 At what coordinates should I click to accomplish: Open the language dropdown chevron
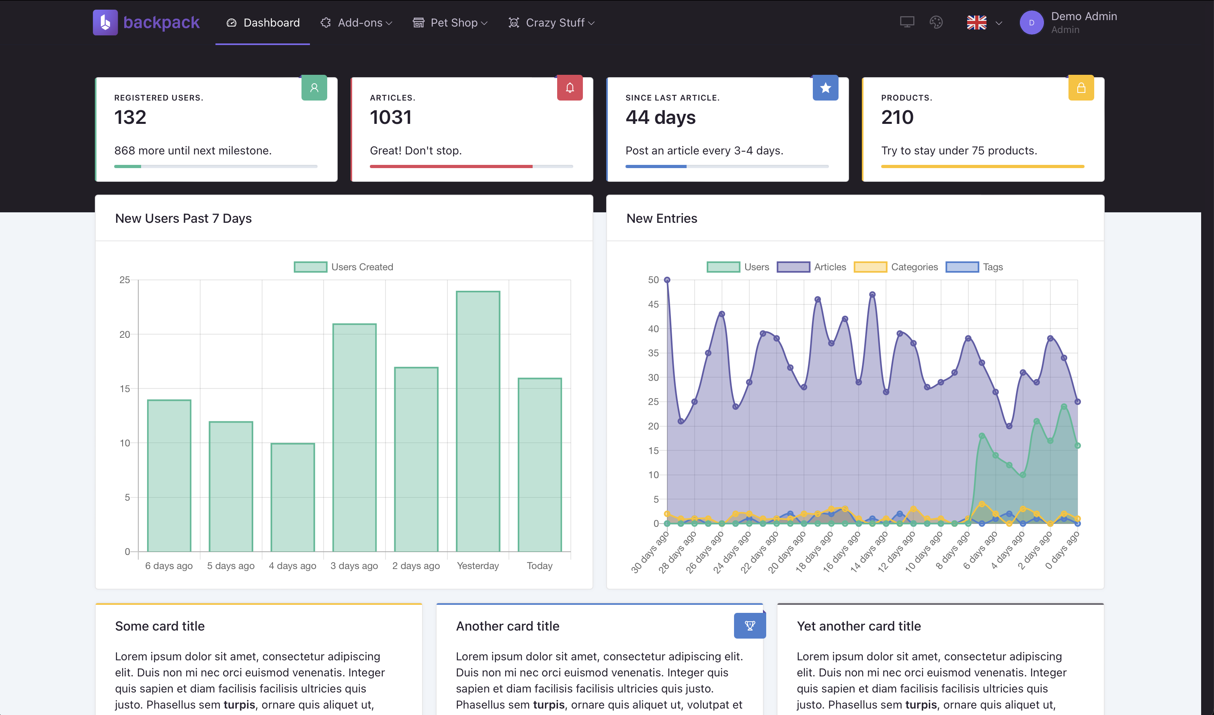(x=999, y=23)
